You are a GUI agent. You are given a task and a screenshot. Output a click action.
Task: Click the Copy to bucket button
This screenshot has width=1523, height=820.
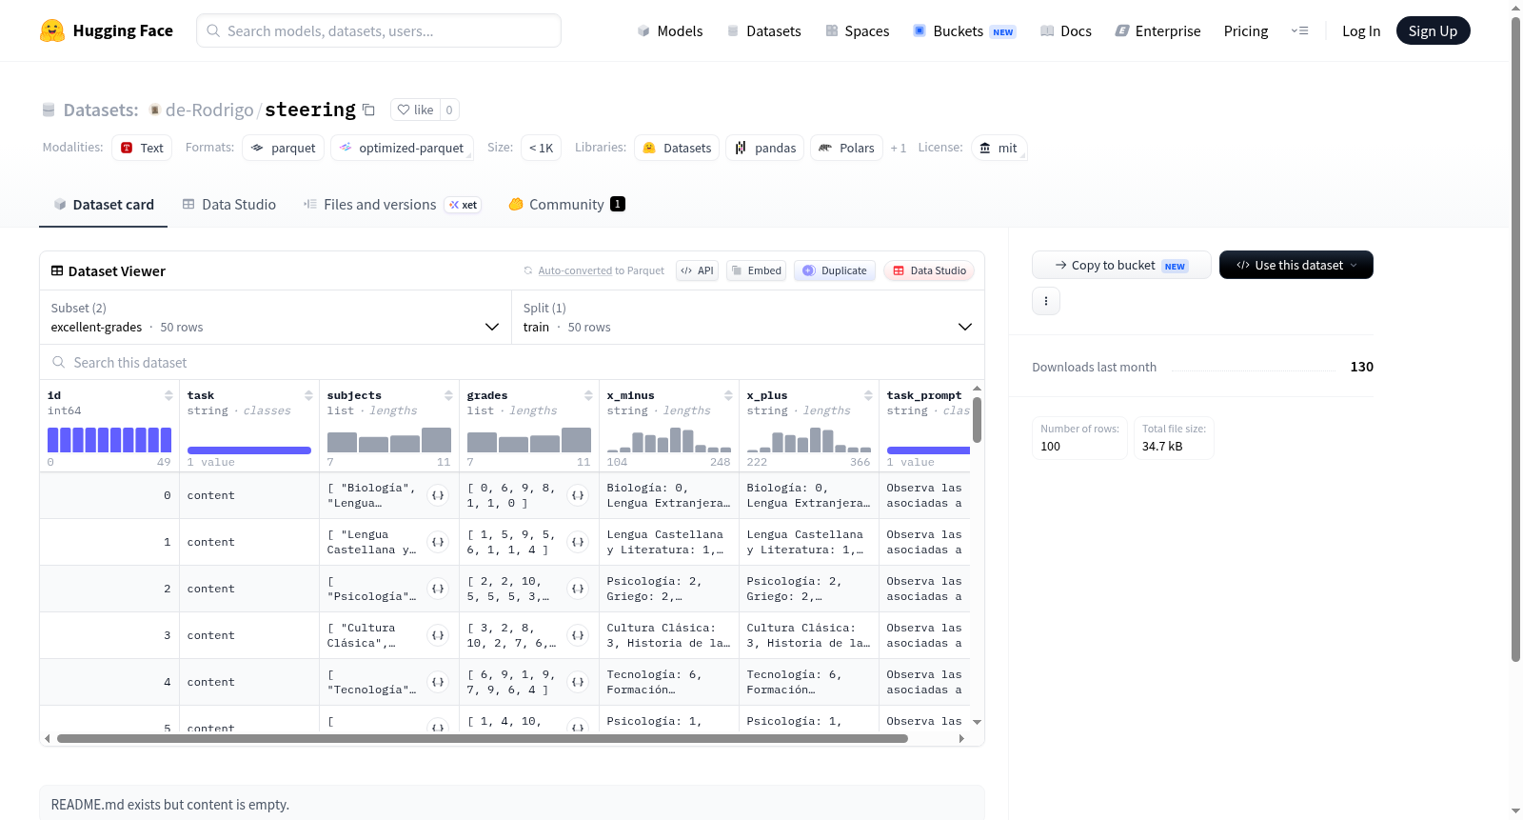1121,265
